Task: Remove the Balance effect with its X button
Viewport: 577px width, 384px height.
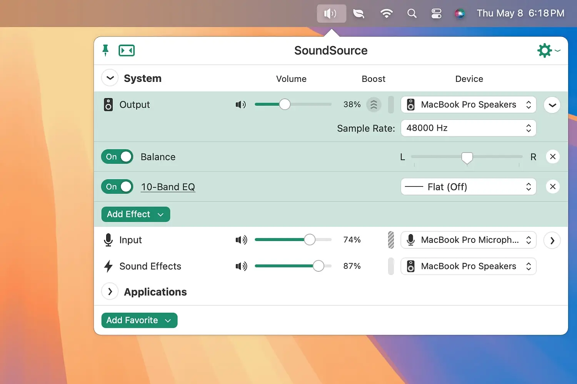Action: pos(553,156)
